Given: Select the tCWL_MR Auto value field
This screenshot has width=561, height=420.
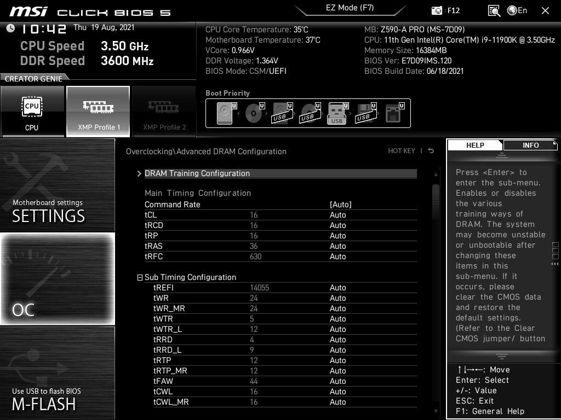Looking at the screenshot, I should coord(337,402).
